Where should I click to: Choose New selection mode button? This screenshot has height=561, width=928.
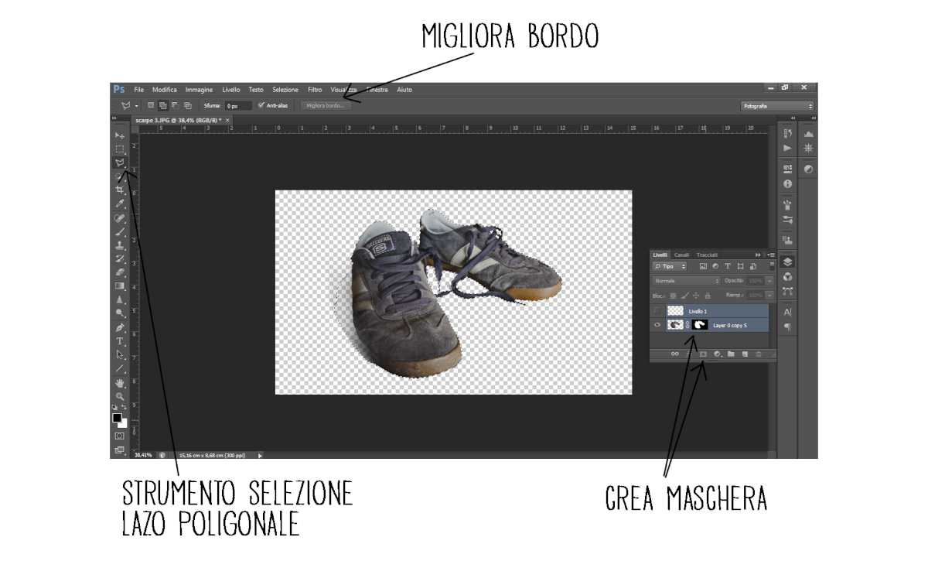151,104
